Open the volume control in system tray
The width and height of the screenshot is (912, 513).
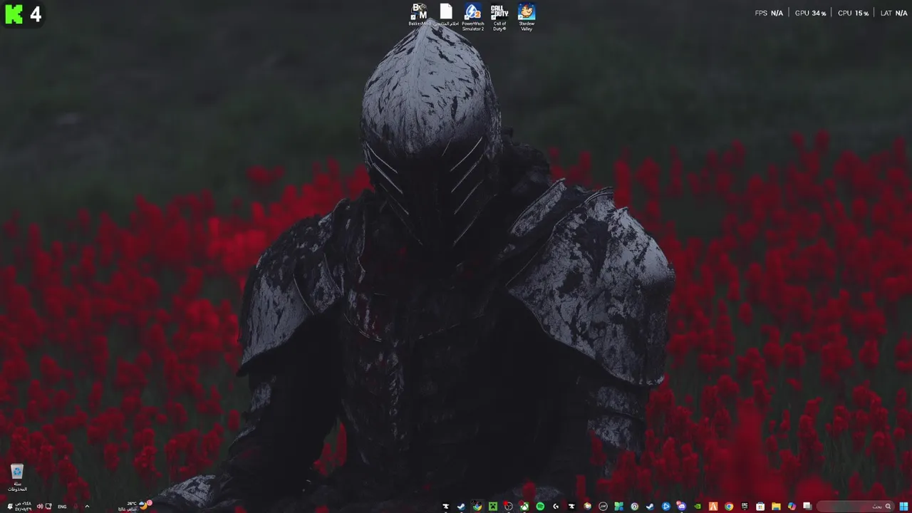pyautogui.click(x=40, y=507)
